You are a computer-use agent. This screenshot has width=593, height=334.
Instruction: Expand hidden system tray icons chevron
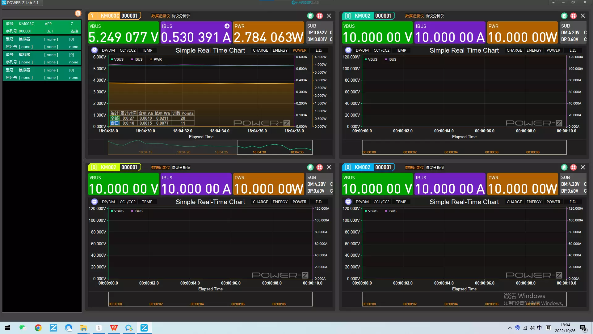click(x=510, y=328)
